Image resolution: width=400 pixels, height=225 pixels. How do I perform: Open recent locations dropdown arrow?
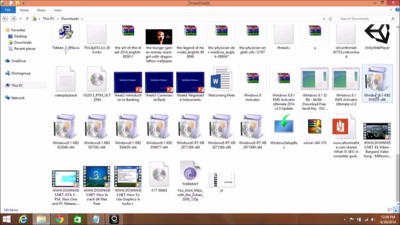pyautogui.click(x=21, y=19)
